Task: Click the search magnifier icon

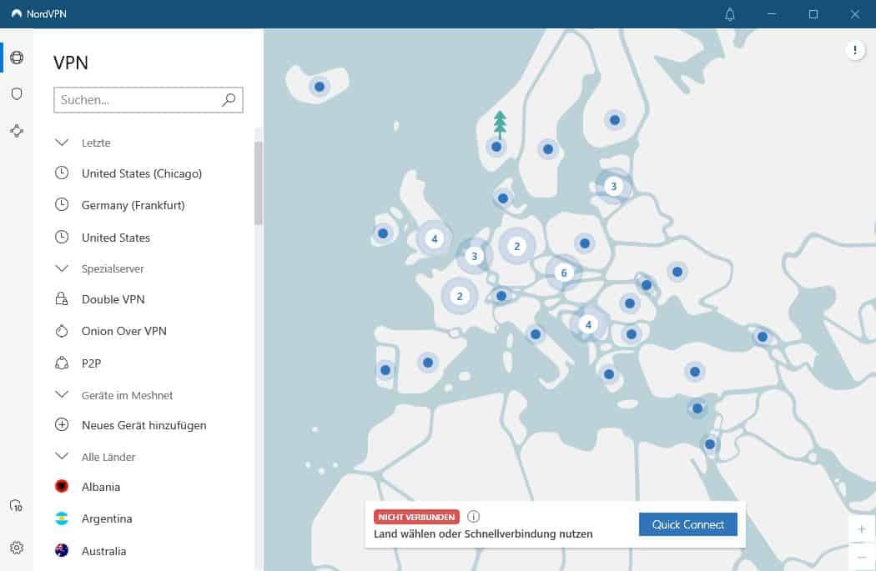Action: point(229,100)
